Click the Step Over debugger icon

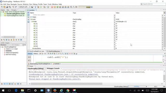60,7
